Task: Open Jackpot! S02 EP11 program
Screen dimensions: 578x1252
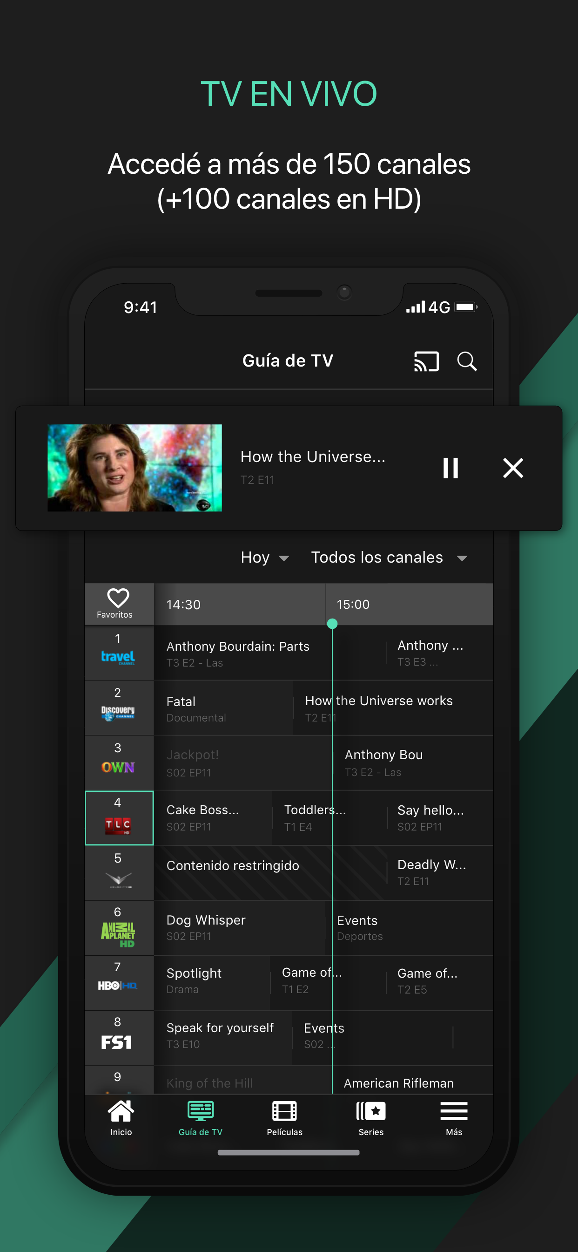Action: tap(243, 762)
